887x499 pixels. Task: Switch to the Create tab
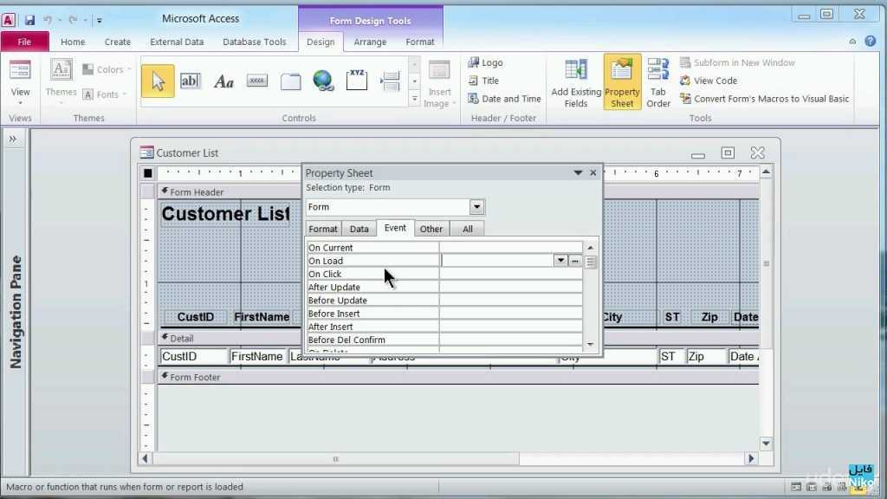[x=118, y=42]
